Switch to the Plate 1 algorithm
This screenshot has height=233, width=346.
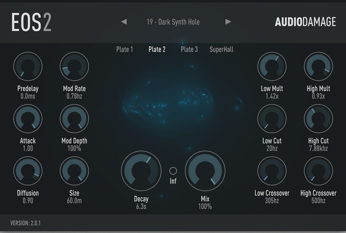click(x=124, y=49)
